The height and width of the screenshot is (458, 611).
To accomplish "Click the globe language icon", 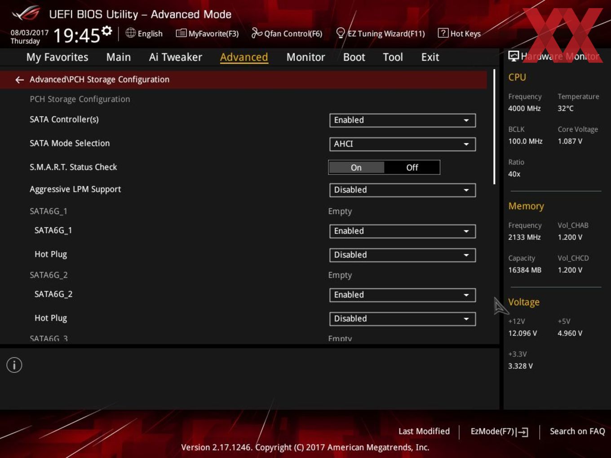I will click(130, 33).
